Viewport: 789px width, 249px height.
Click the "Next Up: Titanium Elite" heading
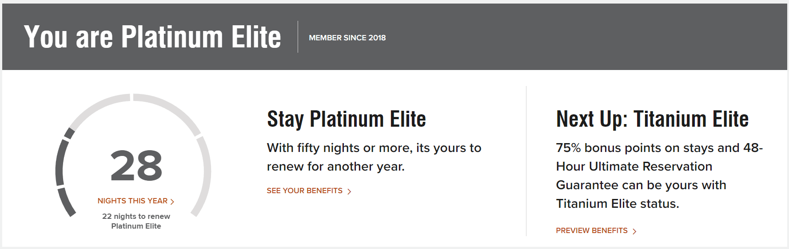[x=652, y=119]
